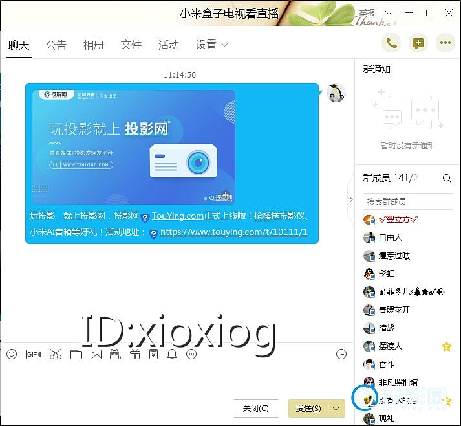The width and height of the screenshot is (461, 426).
Task: Select member with 菲 symbols name
Action: point(407,292)
